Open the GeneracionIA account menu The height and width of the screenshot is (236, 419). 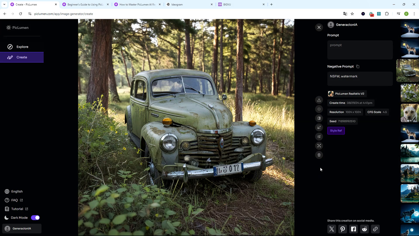point(22,228)
